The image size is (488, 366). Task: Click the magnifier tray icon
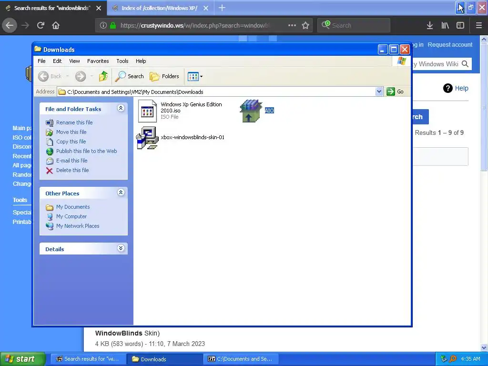coord(453,359)
